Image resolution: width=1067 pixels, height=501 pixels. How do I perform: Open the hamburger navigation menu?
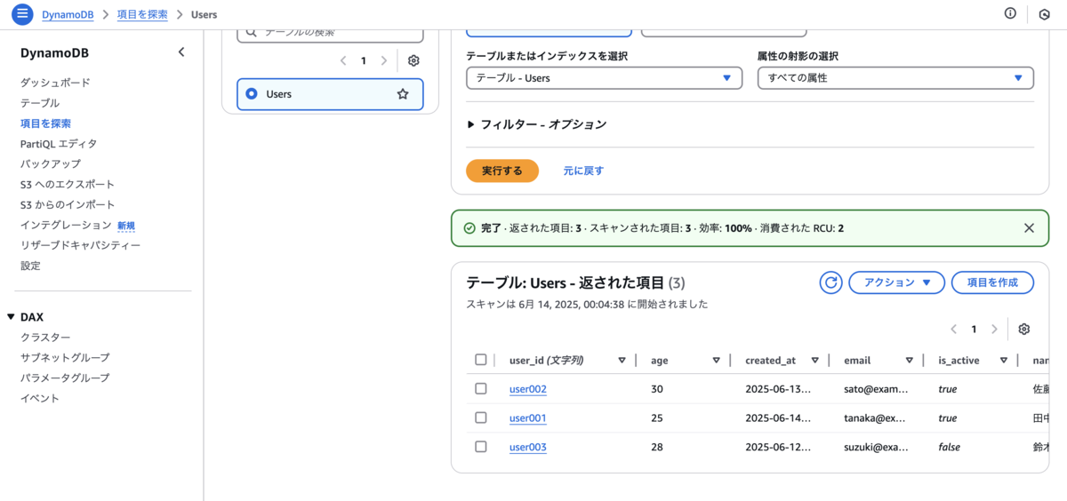tap(22, 14)
